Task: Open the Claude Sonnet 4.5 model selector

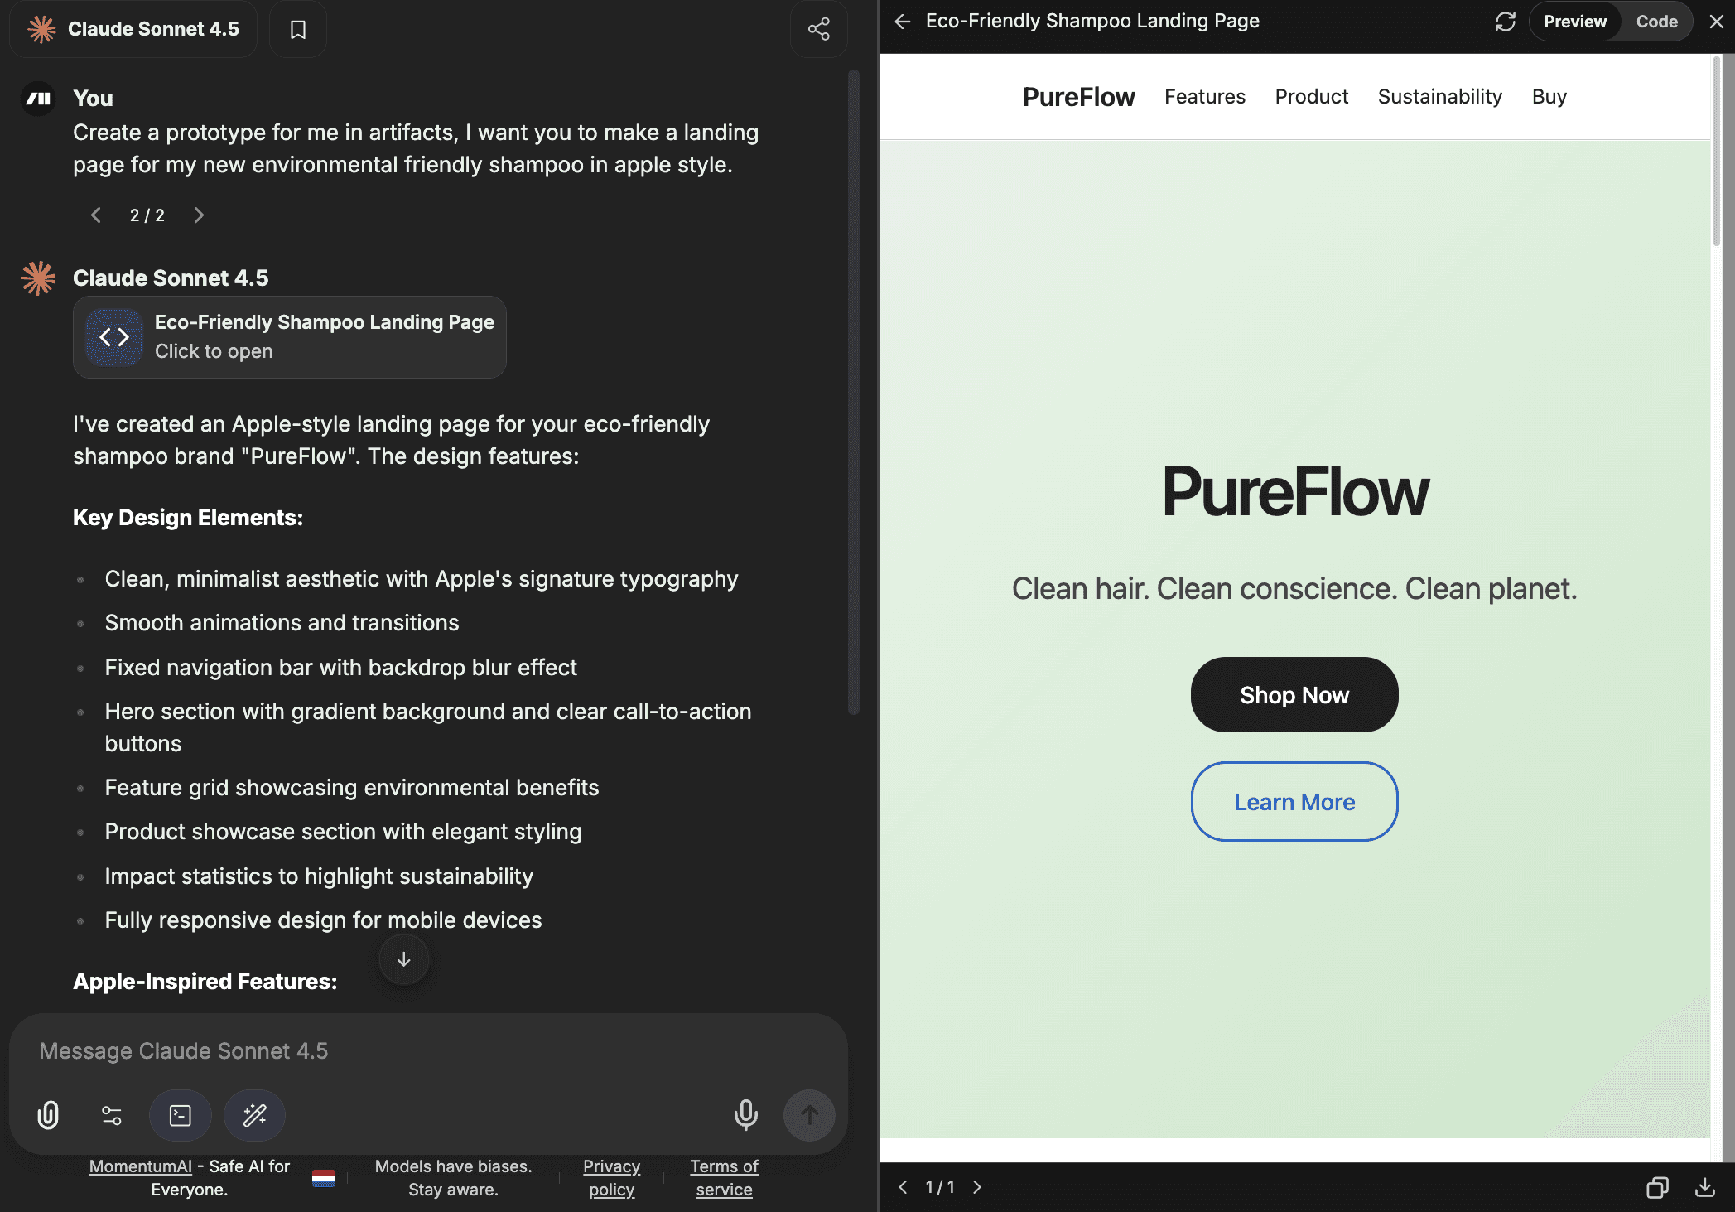Action: [134, 29]
